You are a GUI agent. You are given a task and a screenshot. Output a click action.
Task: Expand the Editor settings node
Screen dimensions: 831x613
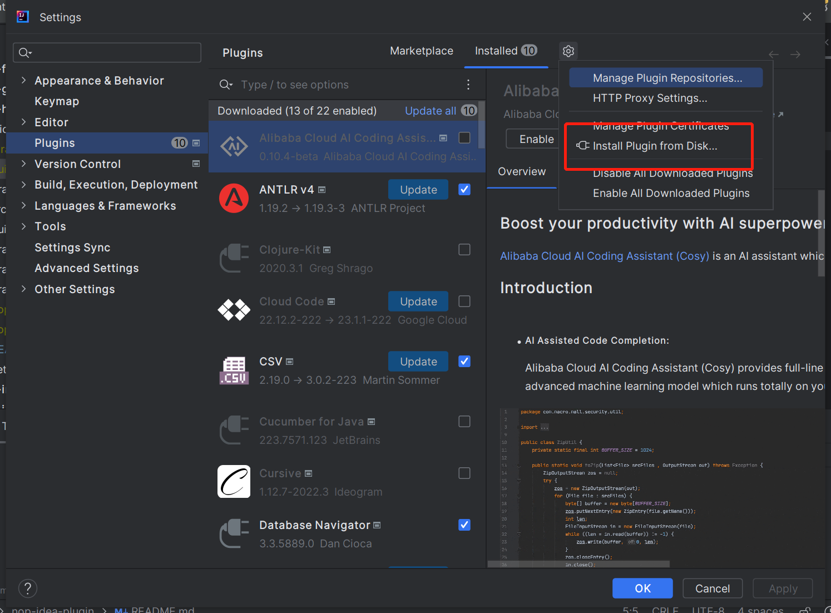(x=23, y=122)
